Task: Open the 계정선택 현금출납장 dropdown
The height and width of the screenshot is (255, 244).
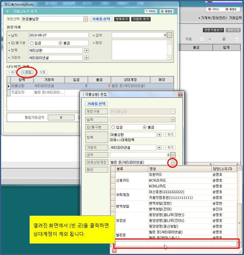Action: 86,19
